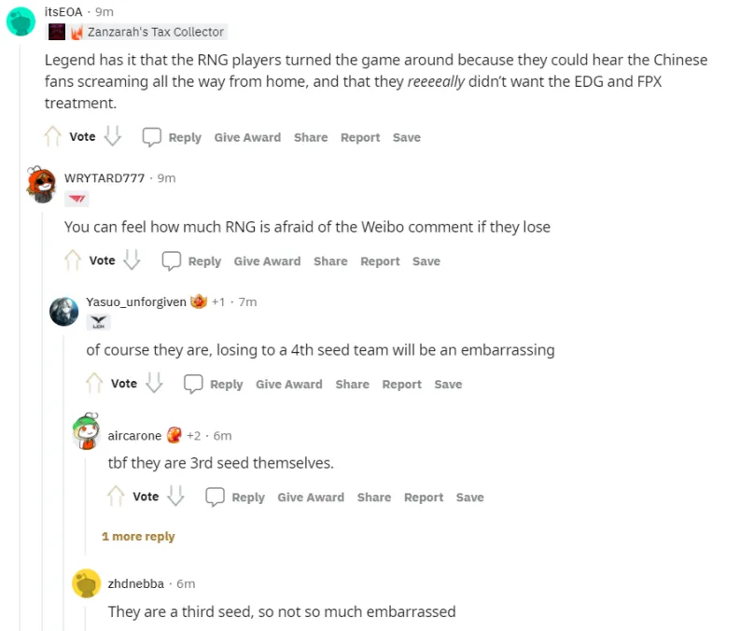
Task: Open itsEOA's teal avatar profile
Action: (21, 21)
